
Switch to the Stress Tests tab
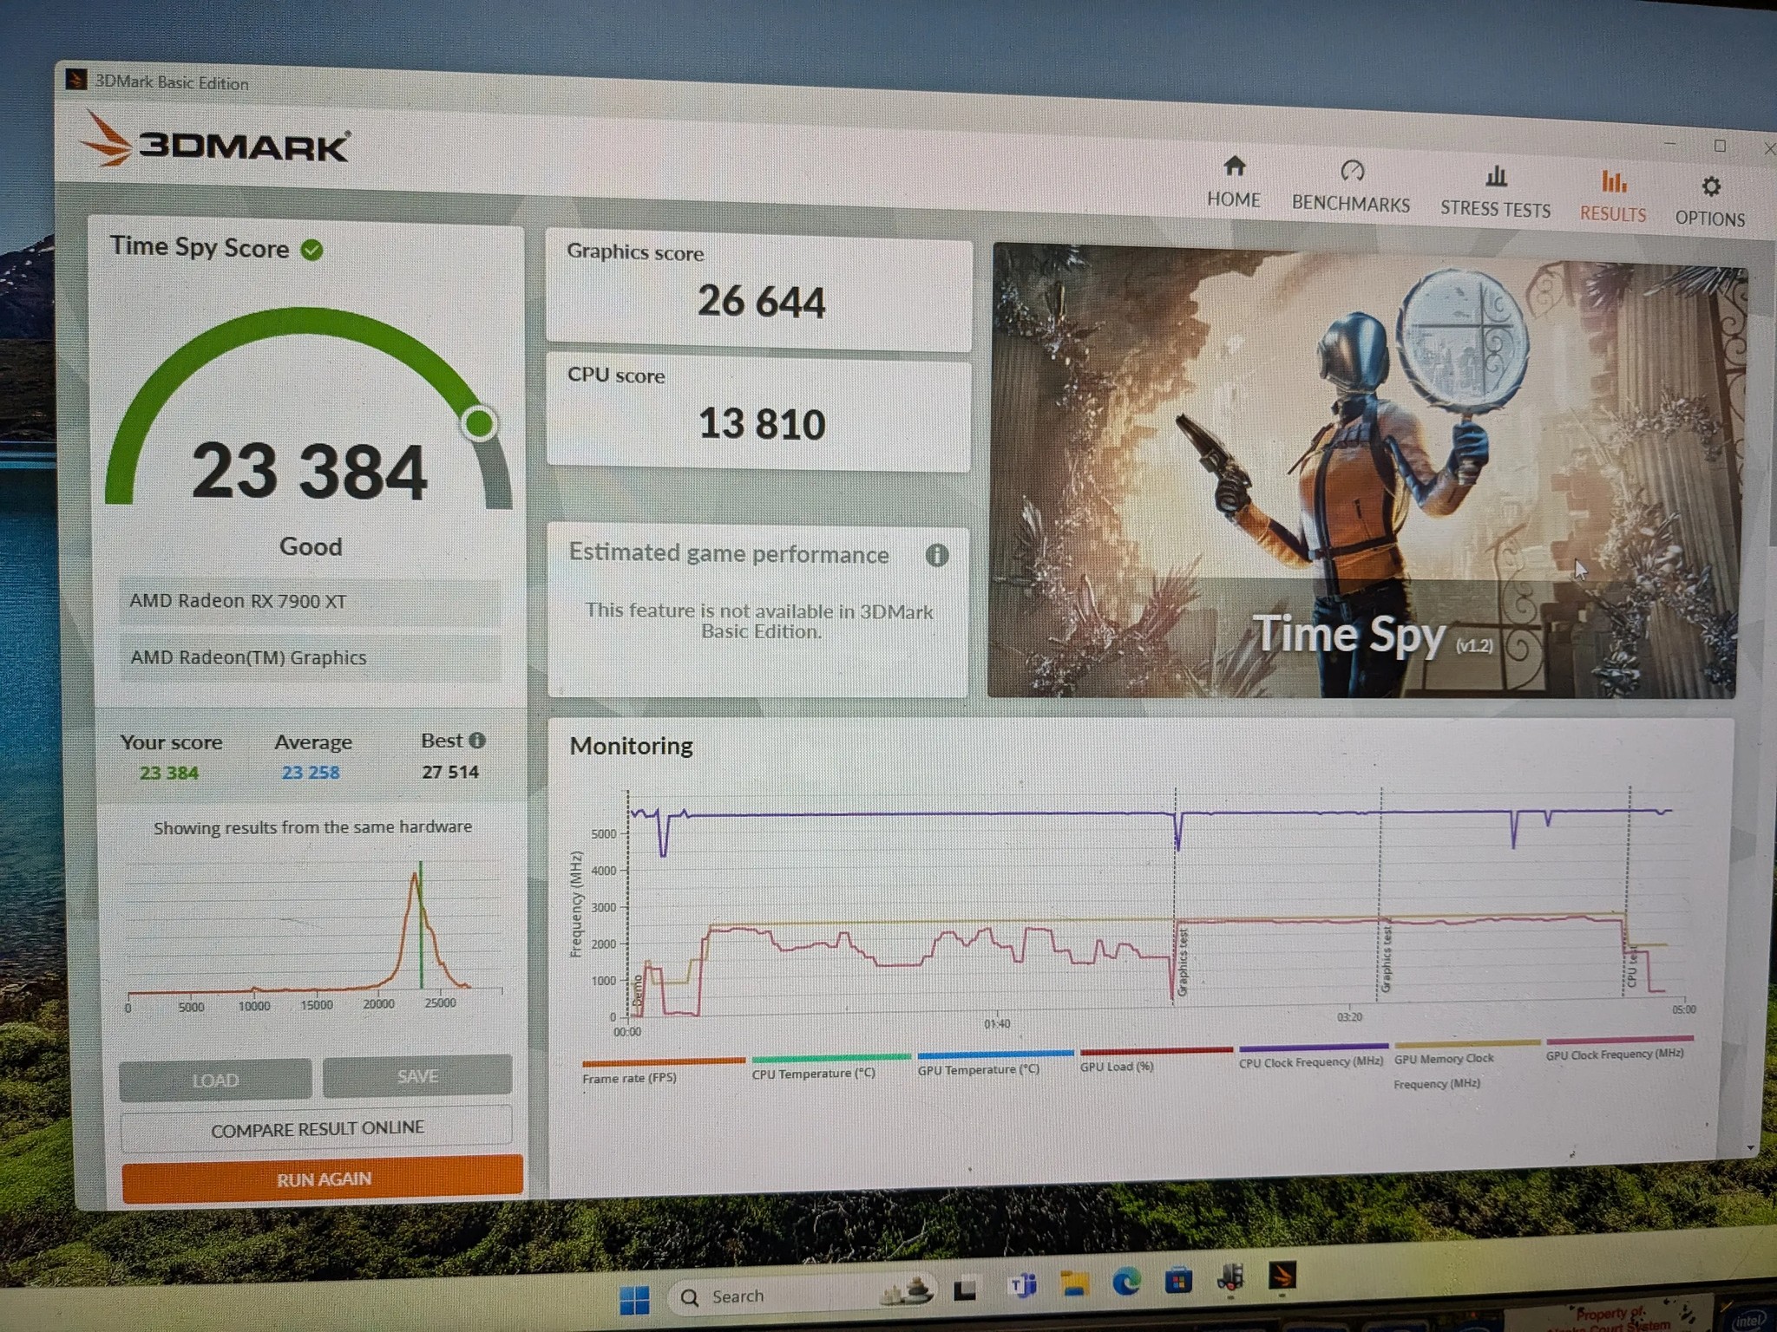click(1495, 192)
